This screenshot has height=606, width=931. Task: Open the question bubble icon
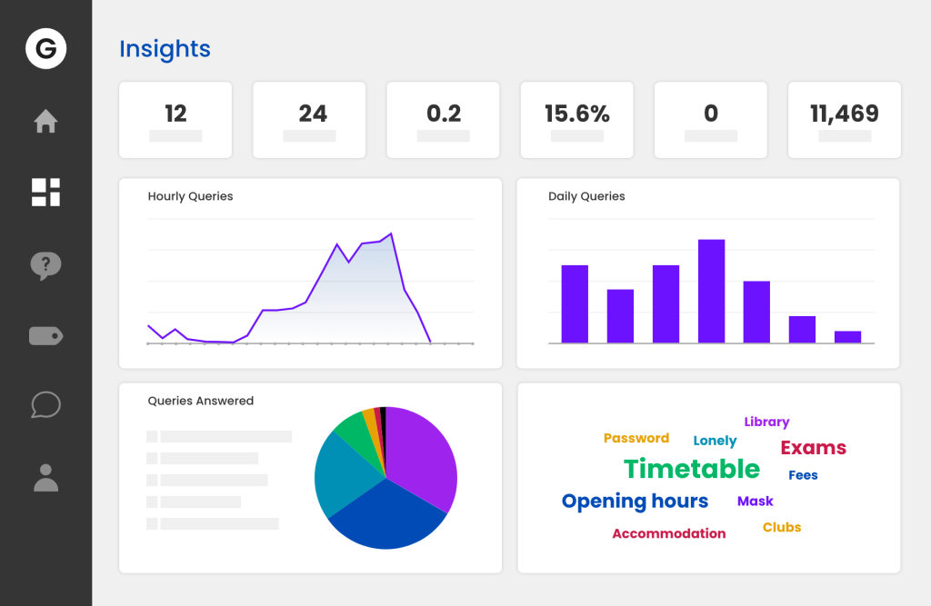pyautogui.click(x=45, y=265)
